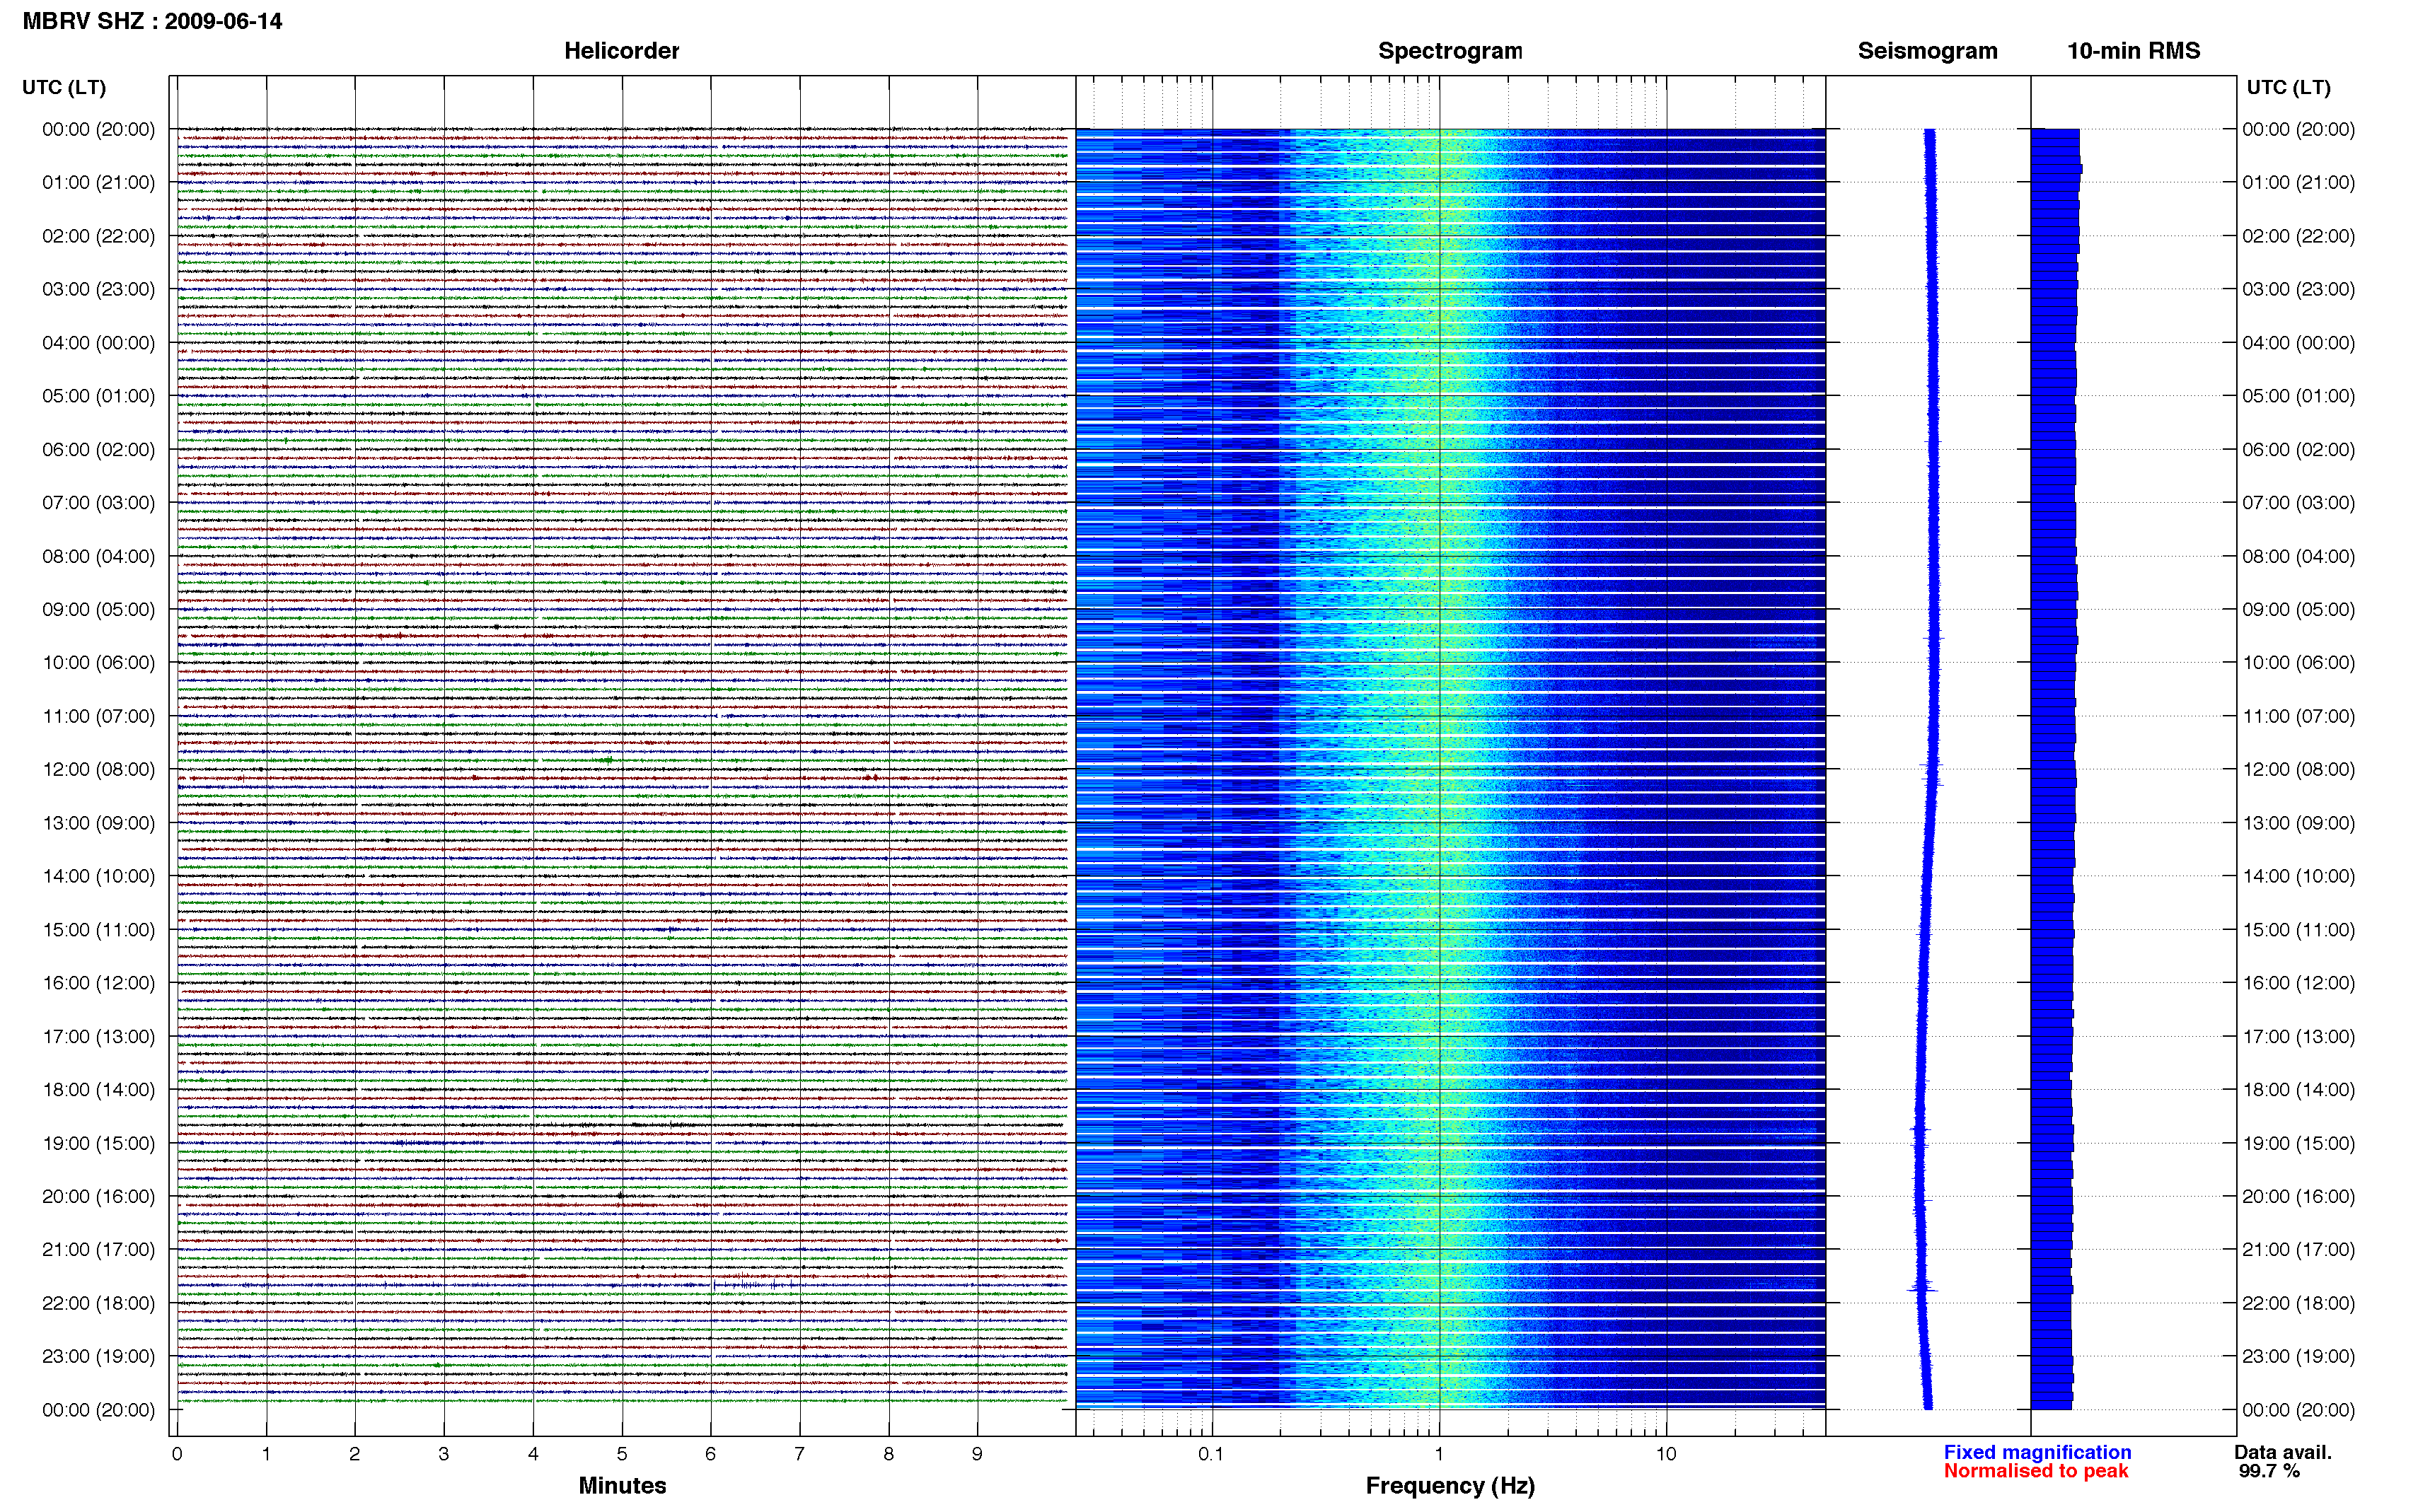The height and width of the screenshot is (1512, 2418).
Task: Click the seismogram spike near 19:00
Action: (1919, 1130)
